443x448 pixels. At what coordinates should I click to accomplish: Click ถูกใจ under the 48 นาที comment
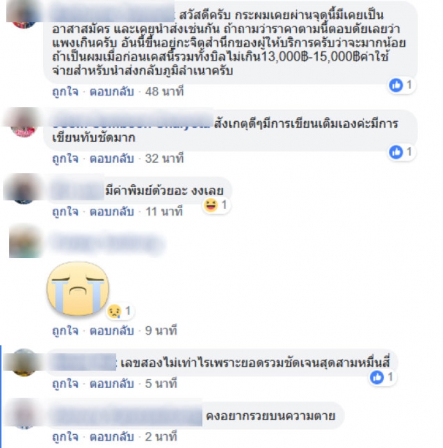tap(65, 92)
